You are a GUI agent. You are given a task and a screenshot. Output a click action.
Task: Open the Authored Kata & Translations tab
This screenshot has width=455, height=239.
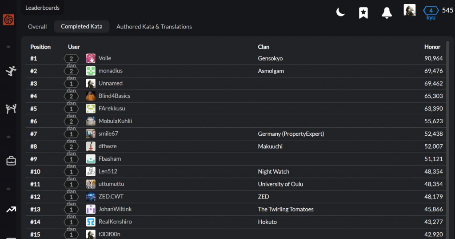154,27
